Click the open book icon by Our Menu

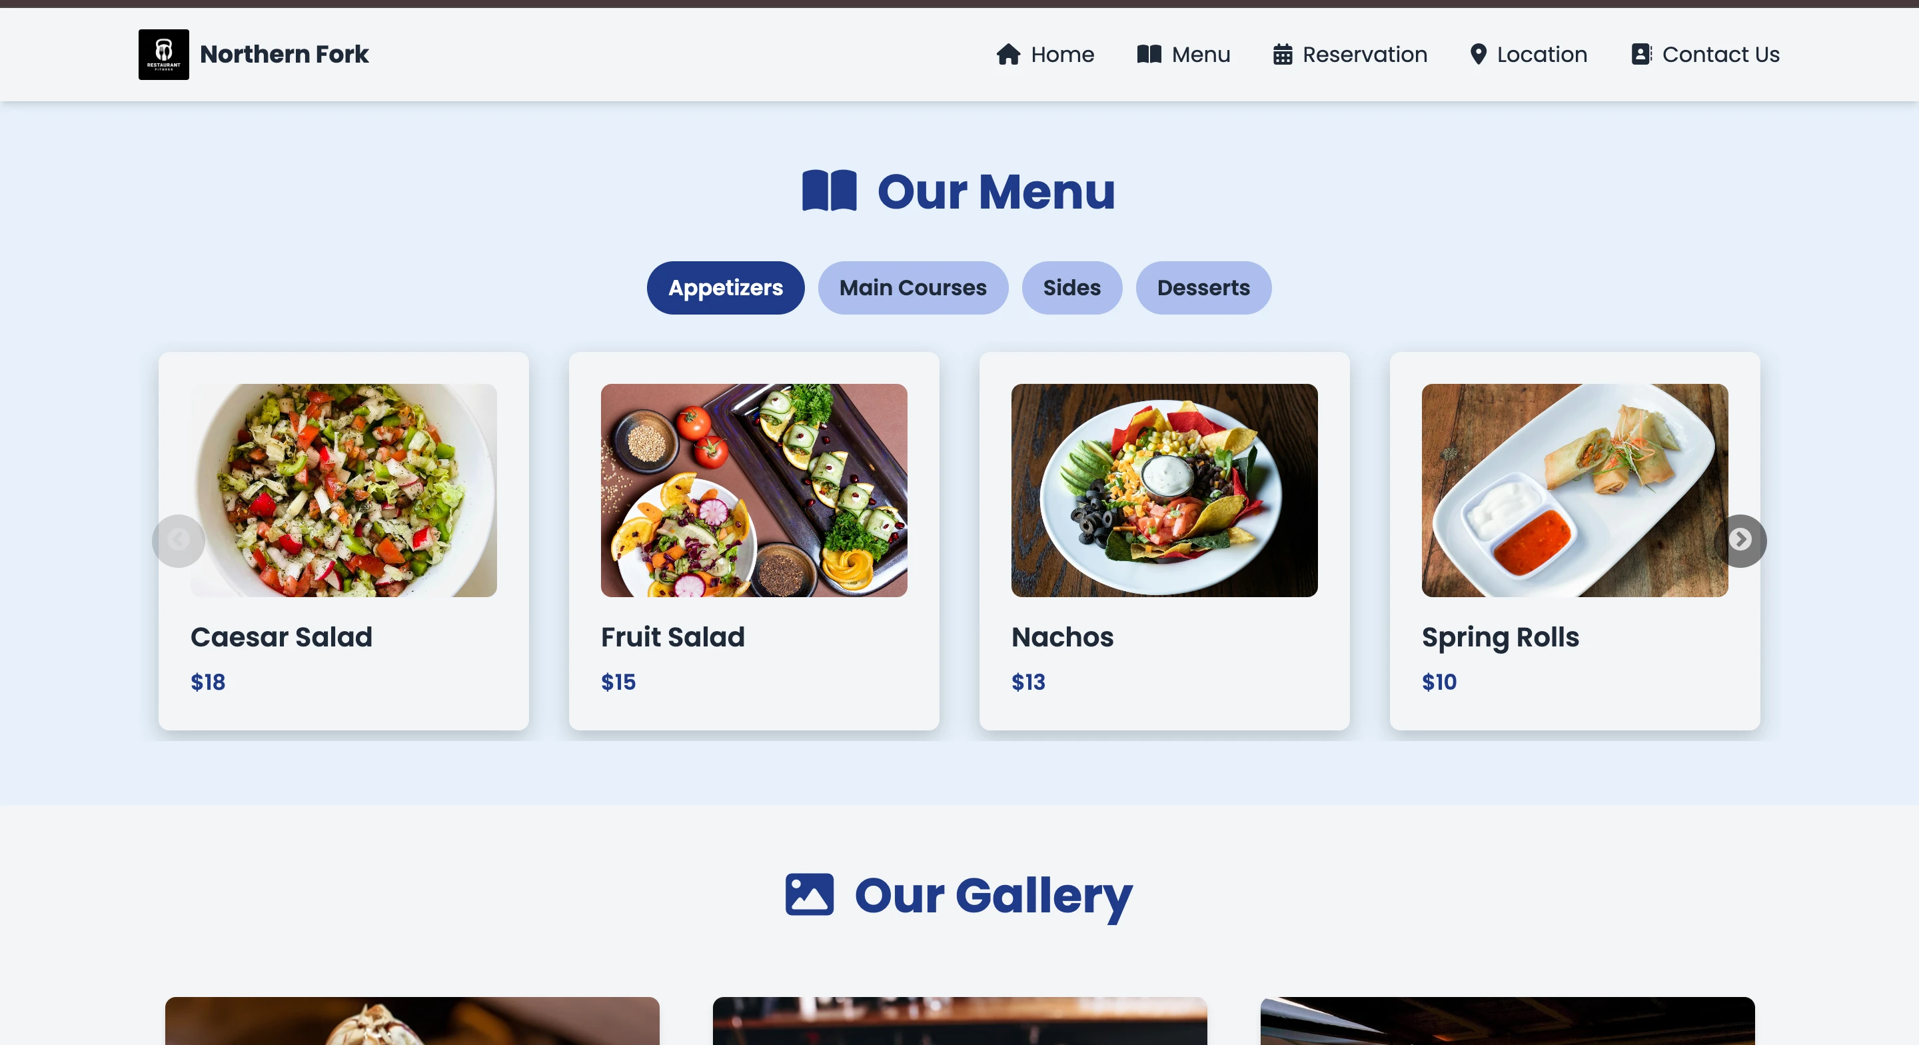coord(829,191)
